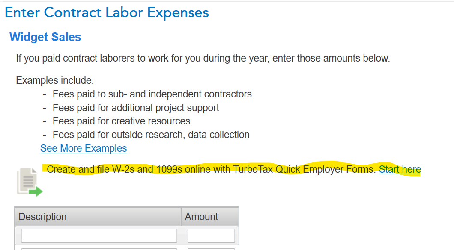This screenshot has height=250, width=454.
Task: Select the second row's Amount field
Action: pyautogui.click(x=211, y=248)
